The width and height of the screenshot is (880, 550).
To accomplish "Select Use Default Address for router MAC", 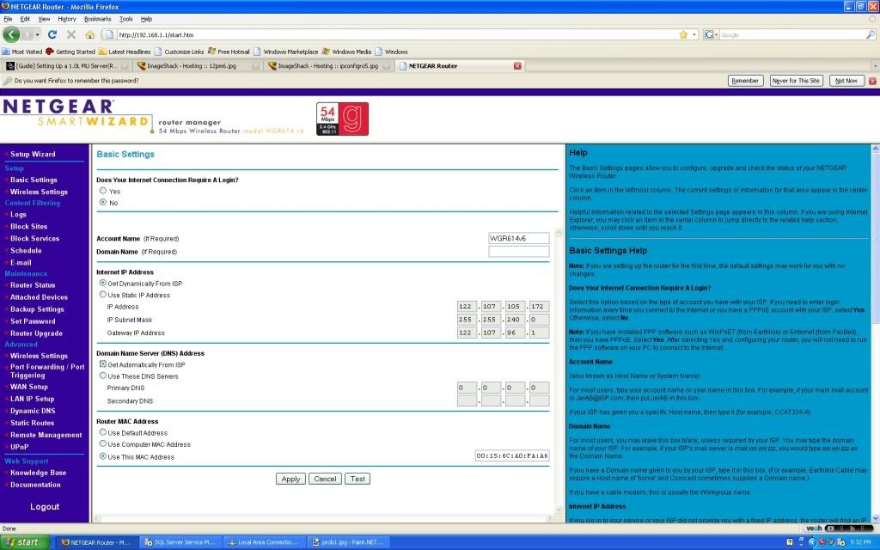I will click(x=103, y=433).
